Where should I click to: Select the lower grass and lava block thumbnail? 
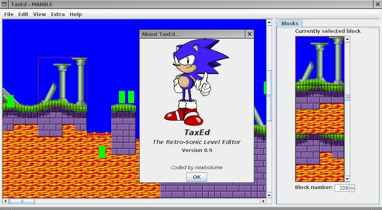pyautogui.click(x=319, y=158)
